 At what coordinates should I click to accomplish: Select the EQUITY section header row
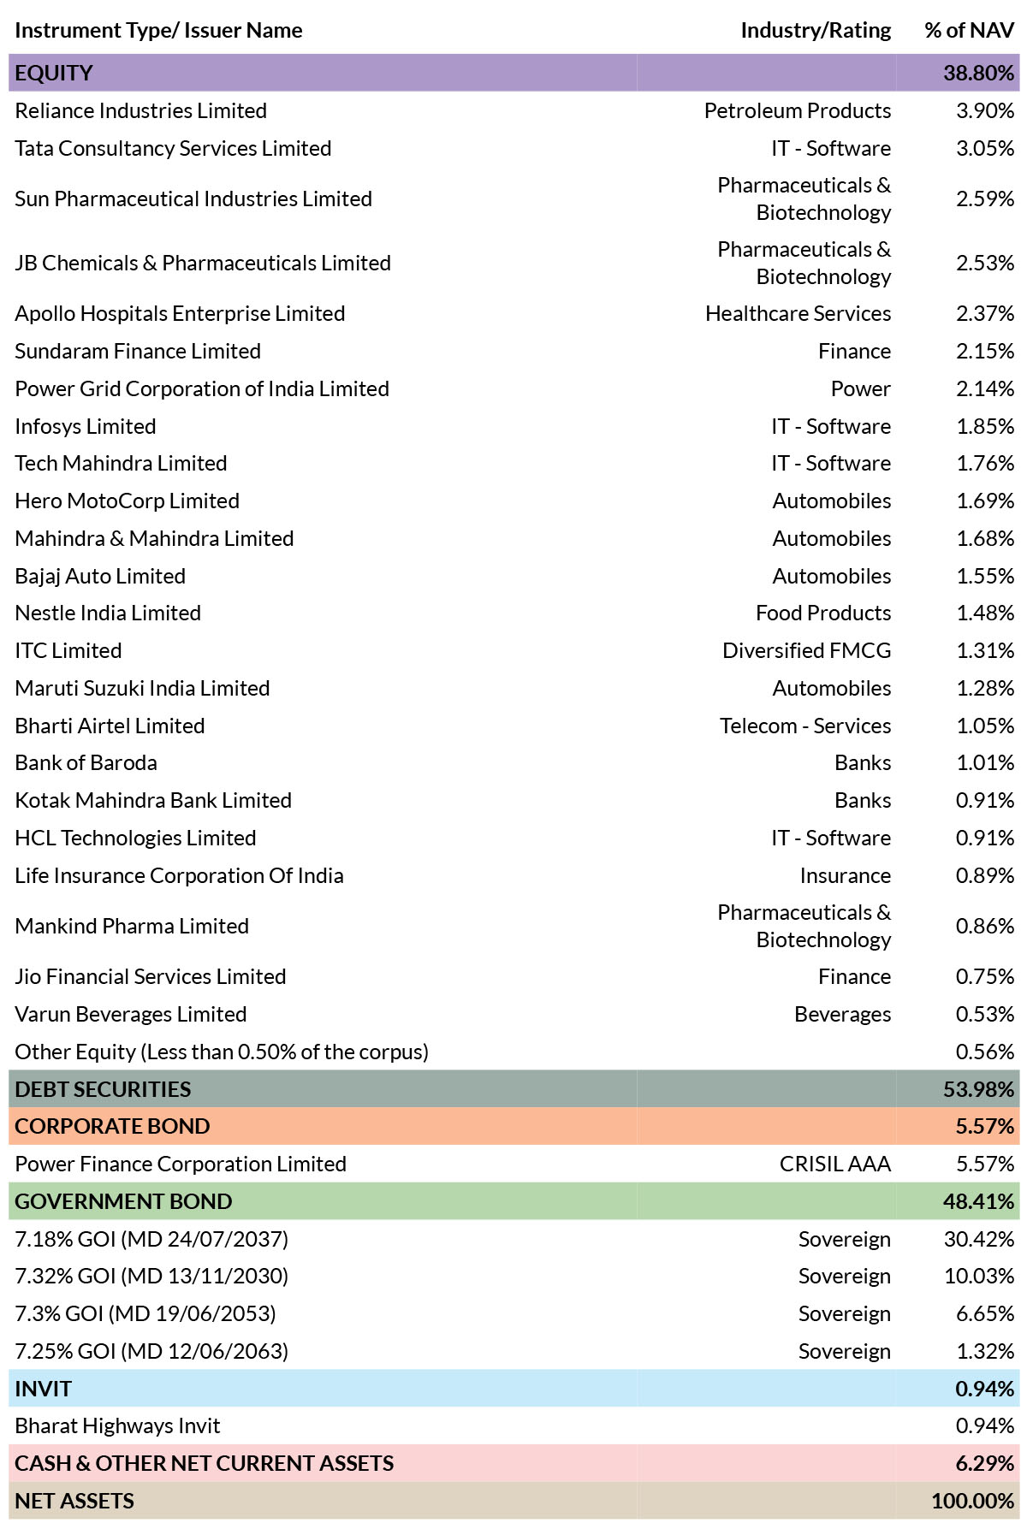tap(513, 73)
